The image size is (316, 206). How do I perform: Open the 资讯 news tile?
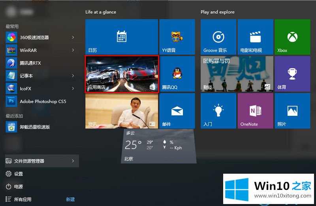(122, 111)
